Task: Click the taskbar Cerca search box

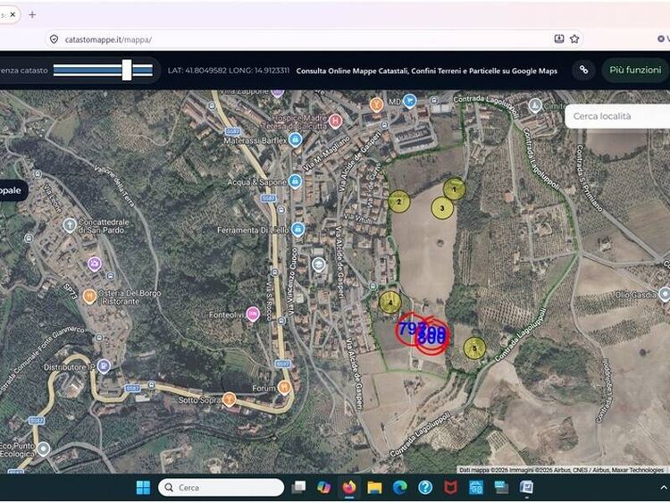Action: pyautogui.click(x=221, y=488)
